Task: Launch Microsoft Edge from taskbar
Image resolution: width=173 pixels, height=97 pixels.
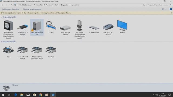Action: coord(16,95)
